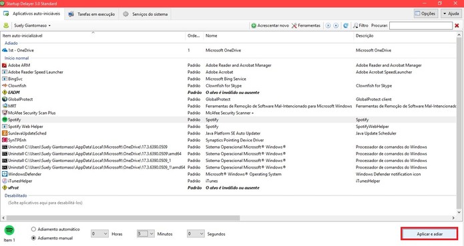Open the Segundos dropdown
The image size is (464, 246).
coord(196,234)
